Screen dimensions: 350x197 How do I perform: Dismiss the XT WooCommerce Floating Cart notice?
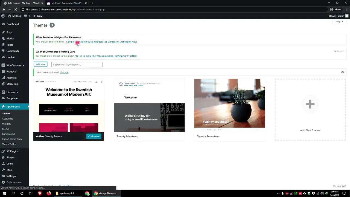(x=339, y=51)
